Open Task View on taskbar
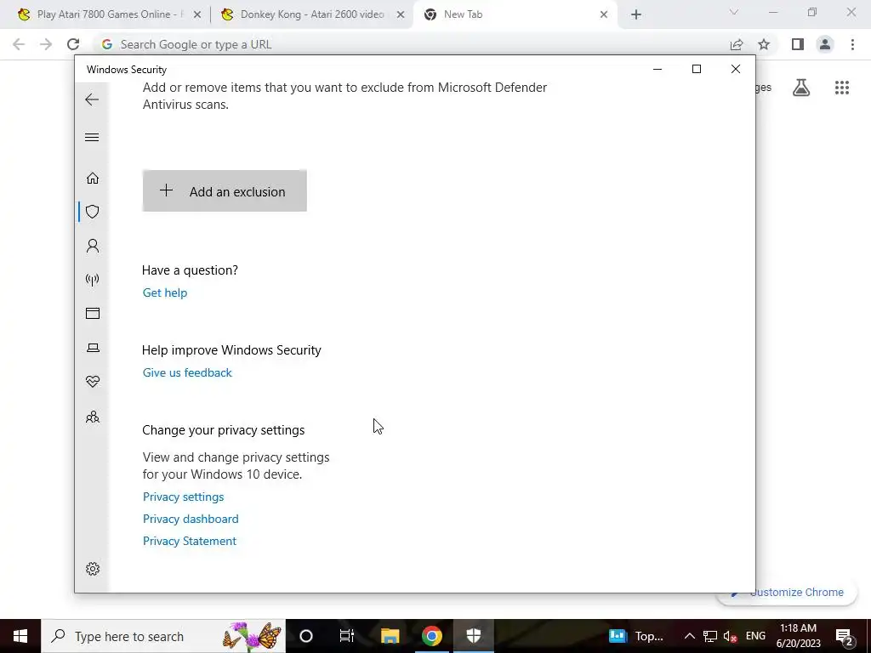 pos(347,636)
